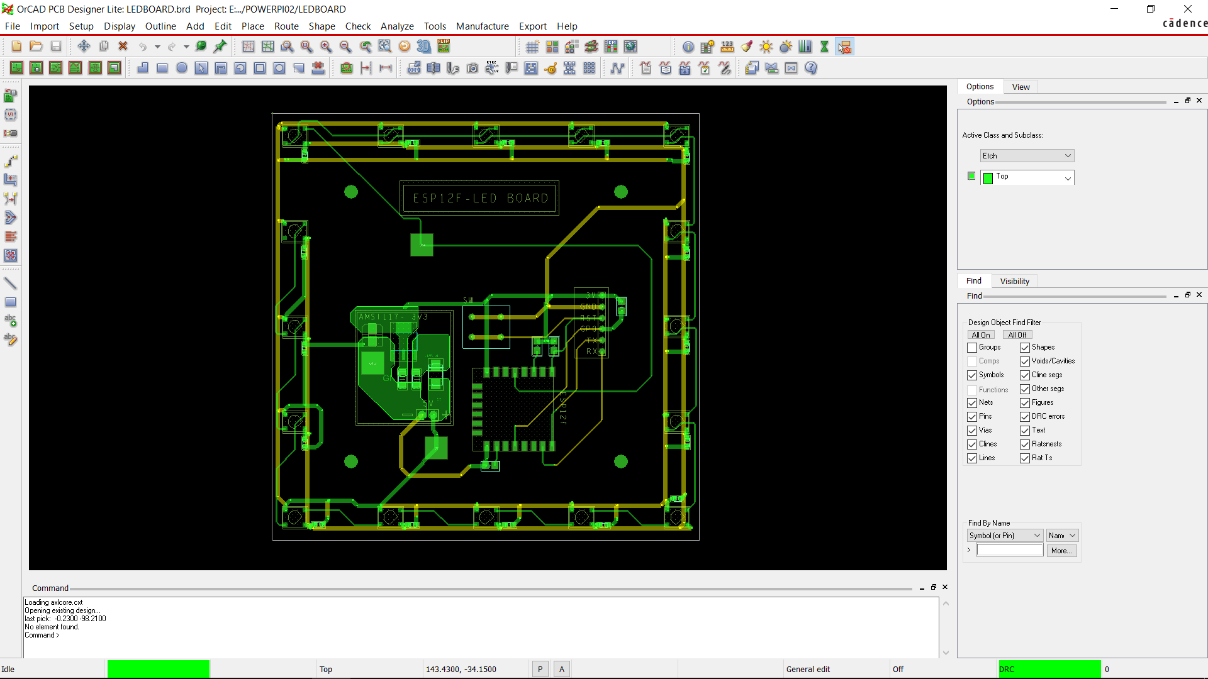Open the Analyze menu

click(396, 26)
